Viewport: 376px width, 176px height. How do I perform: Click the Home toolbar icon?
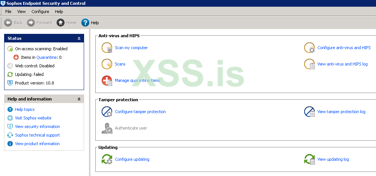pos(61,23)
